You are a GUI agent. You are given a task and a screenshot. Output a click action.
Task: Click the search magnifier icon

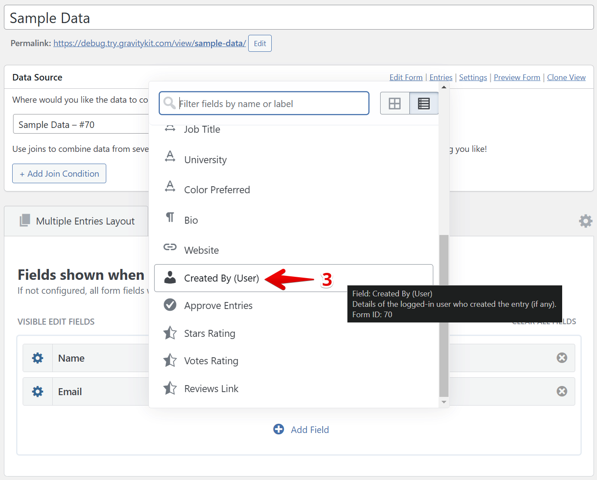coord(169,103)
